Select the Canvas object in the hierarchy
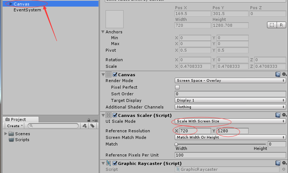This screenshot has height=173, width=288. 21,4
